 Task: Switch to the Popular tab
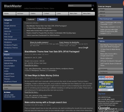tap(42, 19)
